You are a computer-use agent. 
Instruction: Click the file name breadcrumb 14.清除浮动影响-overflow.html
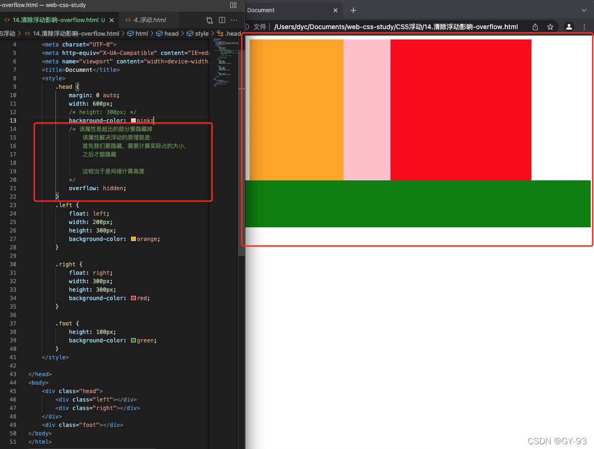(x=72, y=33)
